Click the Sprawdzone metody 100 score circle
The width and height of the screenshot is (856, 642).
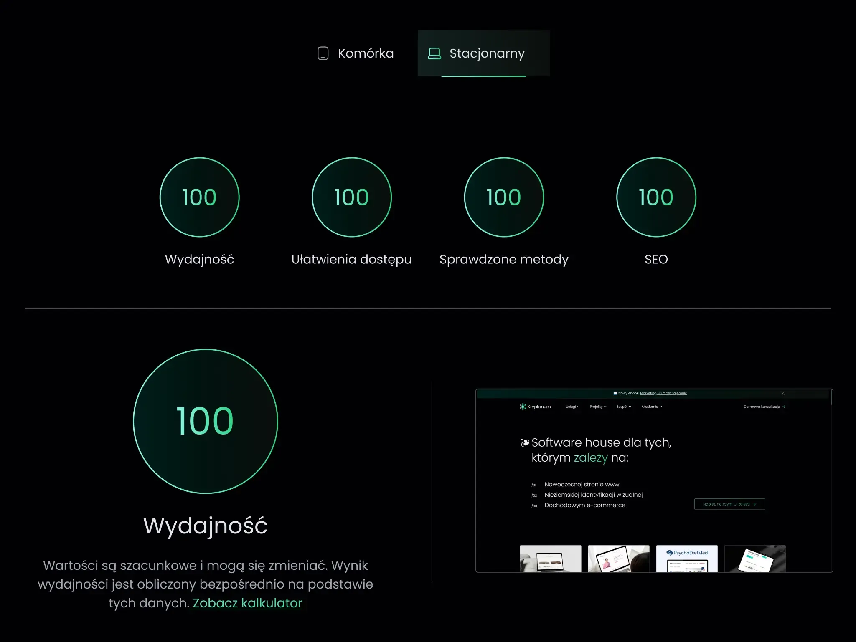[x=504, y=197]
